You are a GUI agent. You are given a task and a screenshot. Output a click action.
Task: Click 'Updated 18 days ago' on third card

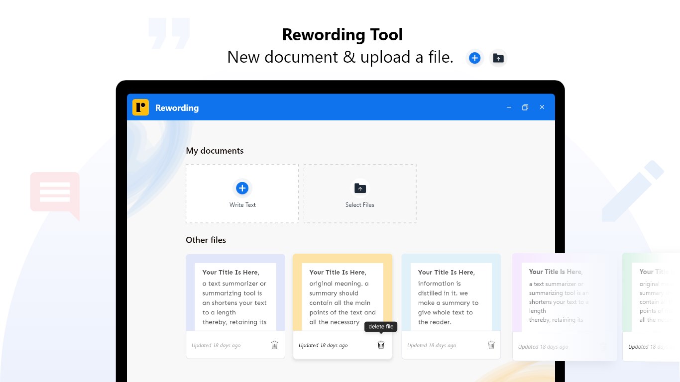tap(432, 345)
